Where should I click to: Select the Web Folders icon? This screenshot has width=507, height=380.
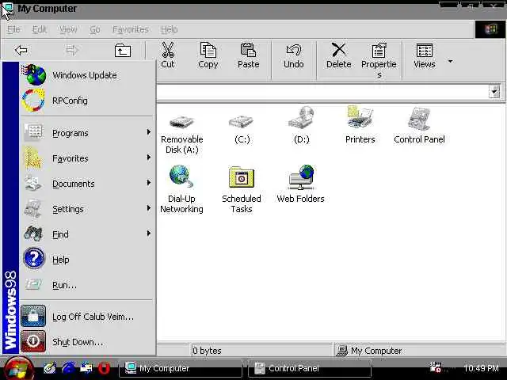tap(300, 184)
